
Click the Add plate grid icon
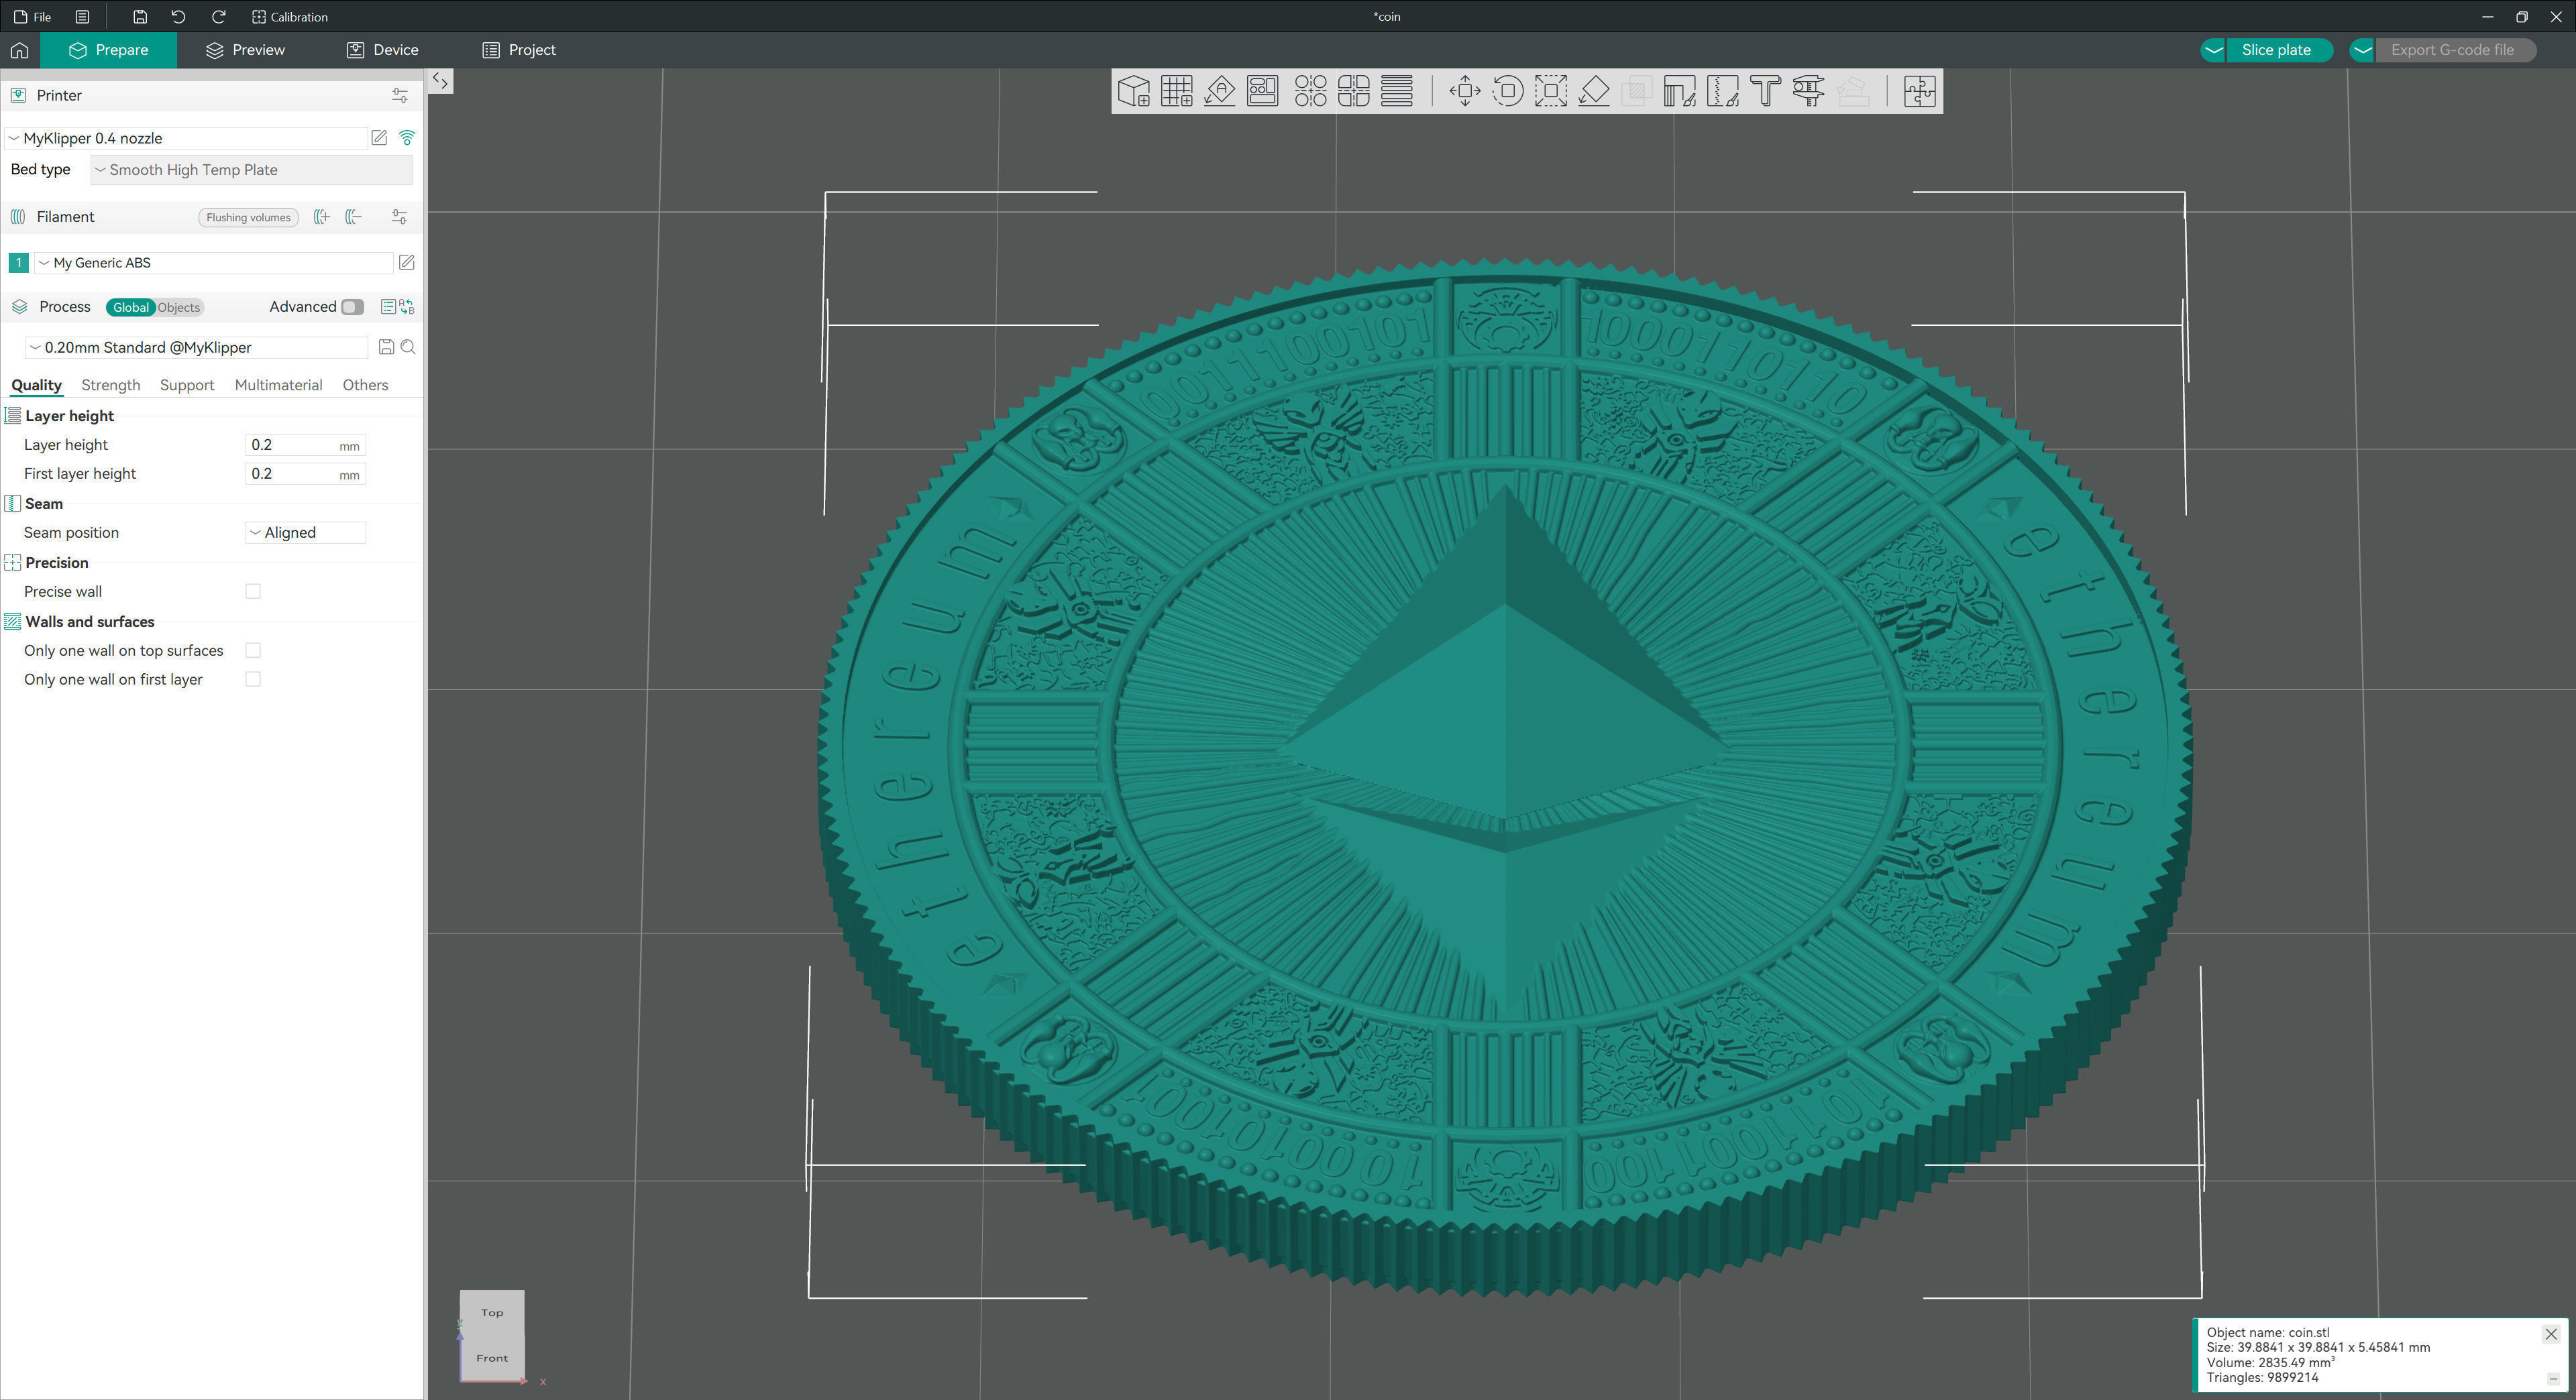(x=1176, y=91)
